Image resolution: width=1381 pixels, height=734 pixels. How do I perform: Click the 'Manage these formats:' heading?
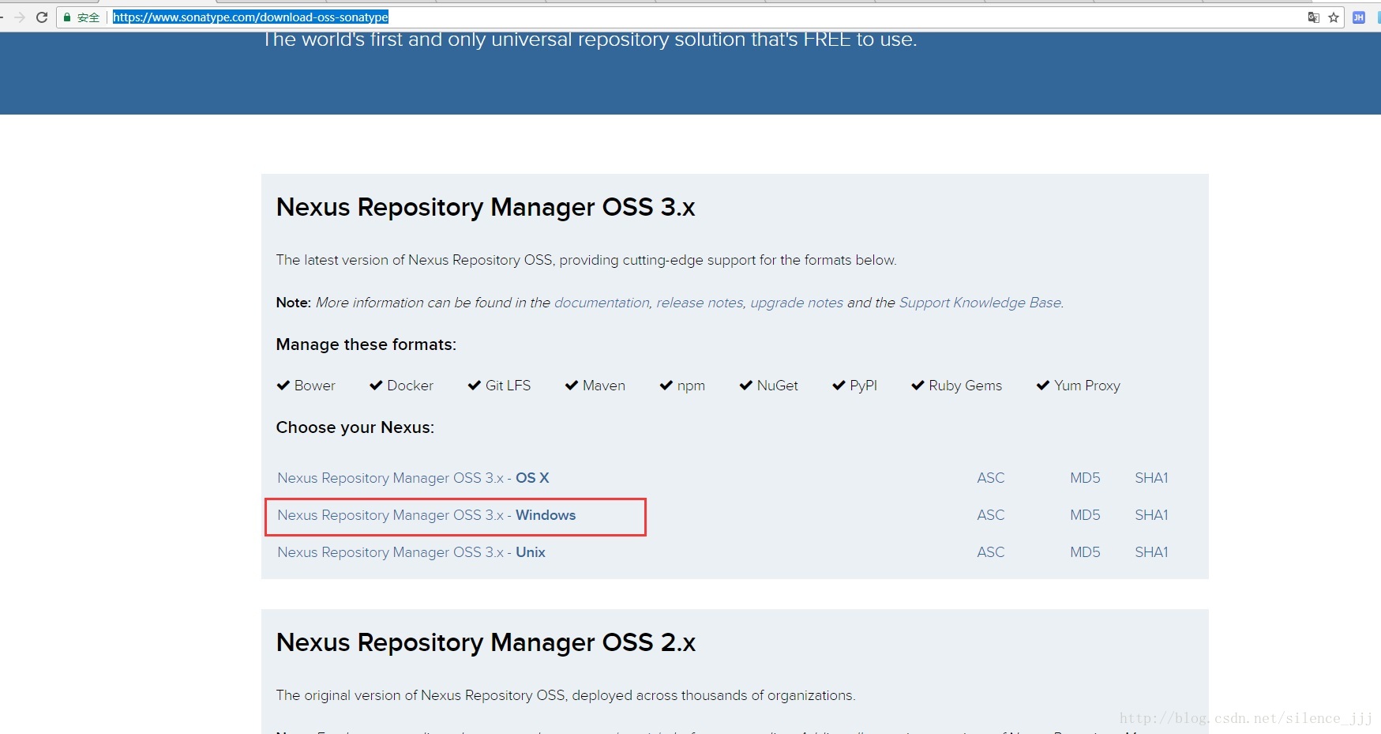(366, 344)
